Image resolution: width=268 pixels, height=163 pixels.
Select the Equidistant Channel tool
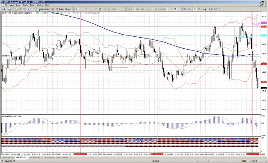click(x=100, y=9)
